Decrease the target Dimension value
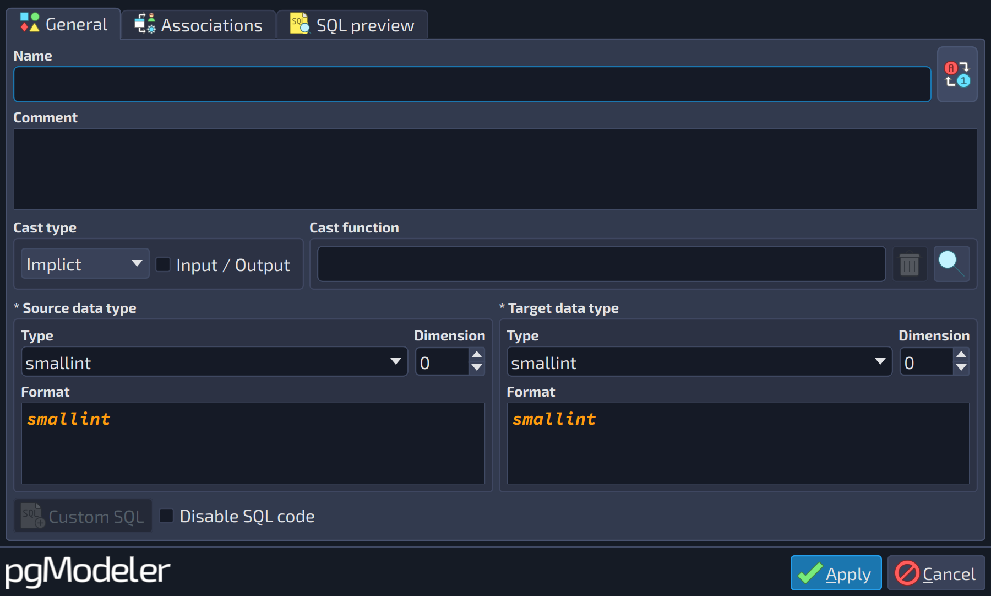Screen dimensions: 991x596 (x=961, y=368)
